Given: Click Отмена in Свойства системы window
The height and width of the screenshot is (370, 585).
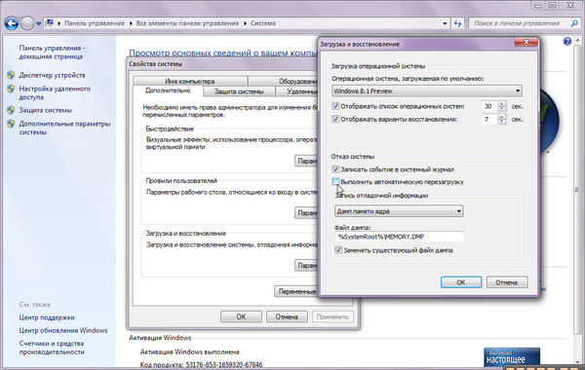Looking at the screenshot, I should 287,316.
